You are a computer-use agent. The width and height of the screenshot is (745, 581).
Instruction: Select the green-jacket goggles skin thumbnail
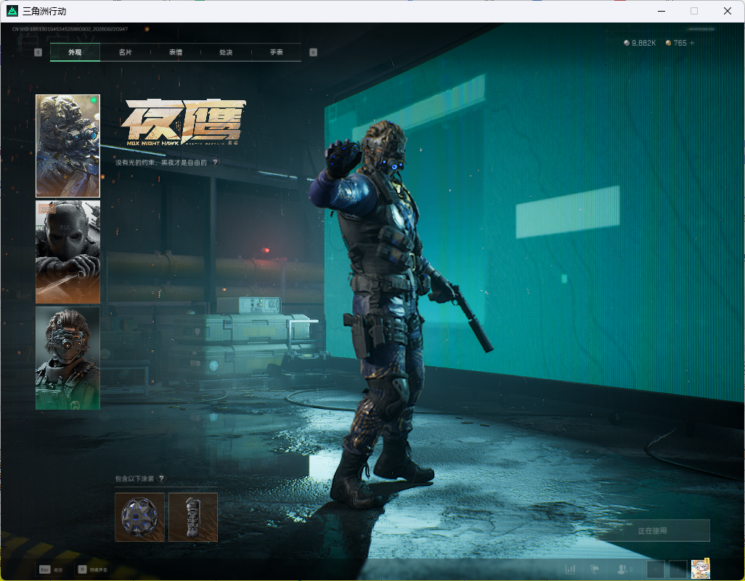click(x=68, y=358)
